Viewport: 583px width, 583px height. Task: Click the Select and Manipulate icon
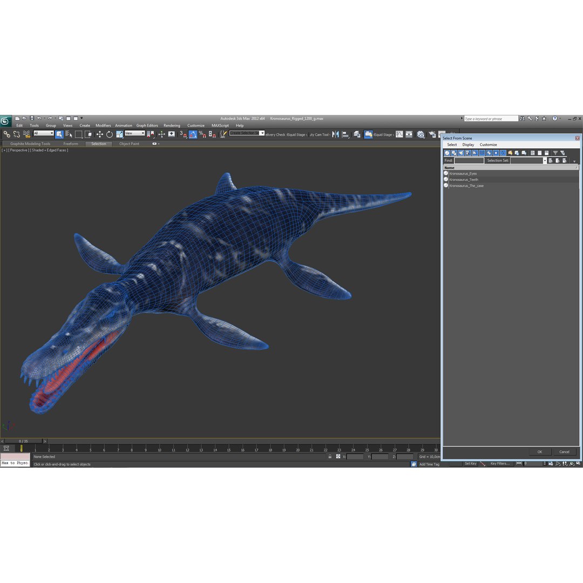pyautogui.click(x=161, y=134)
